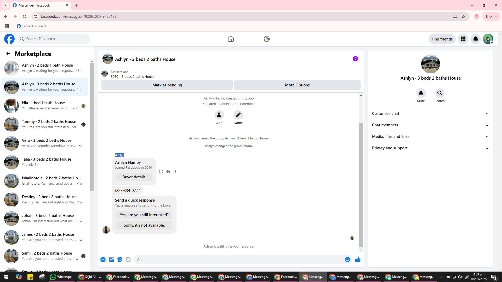Open the Facebook notifications bell
The height and width of the screenshot is (282, 502).
click(x=475, y=39)
